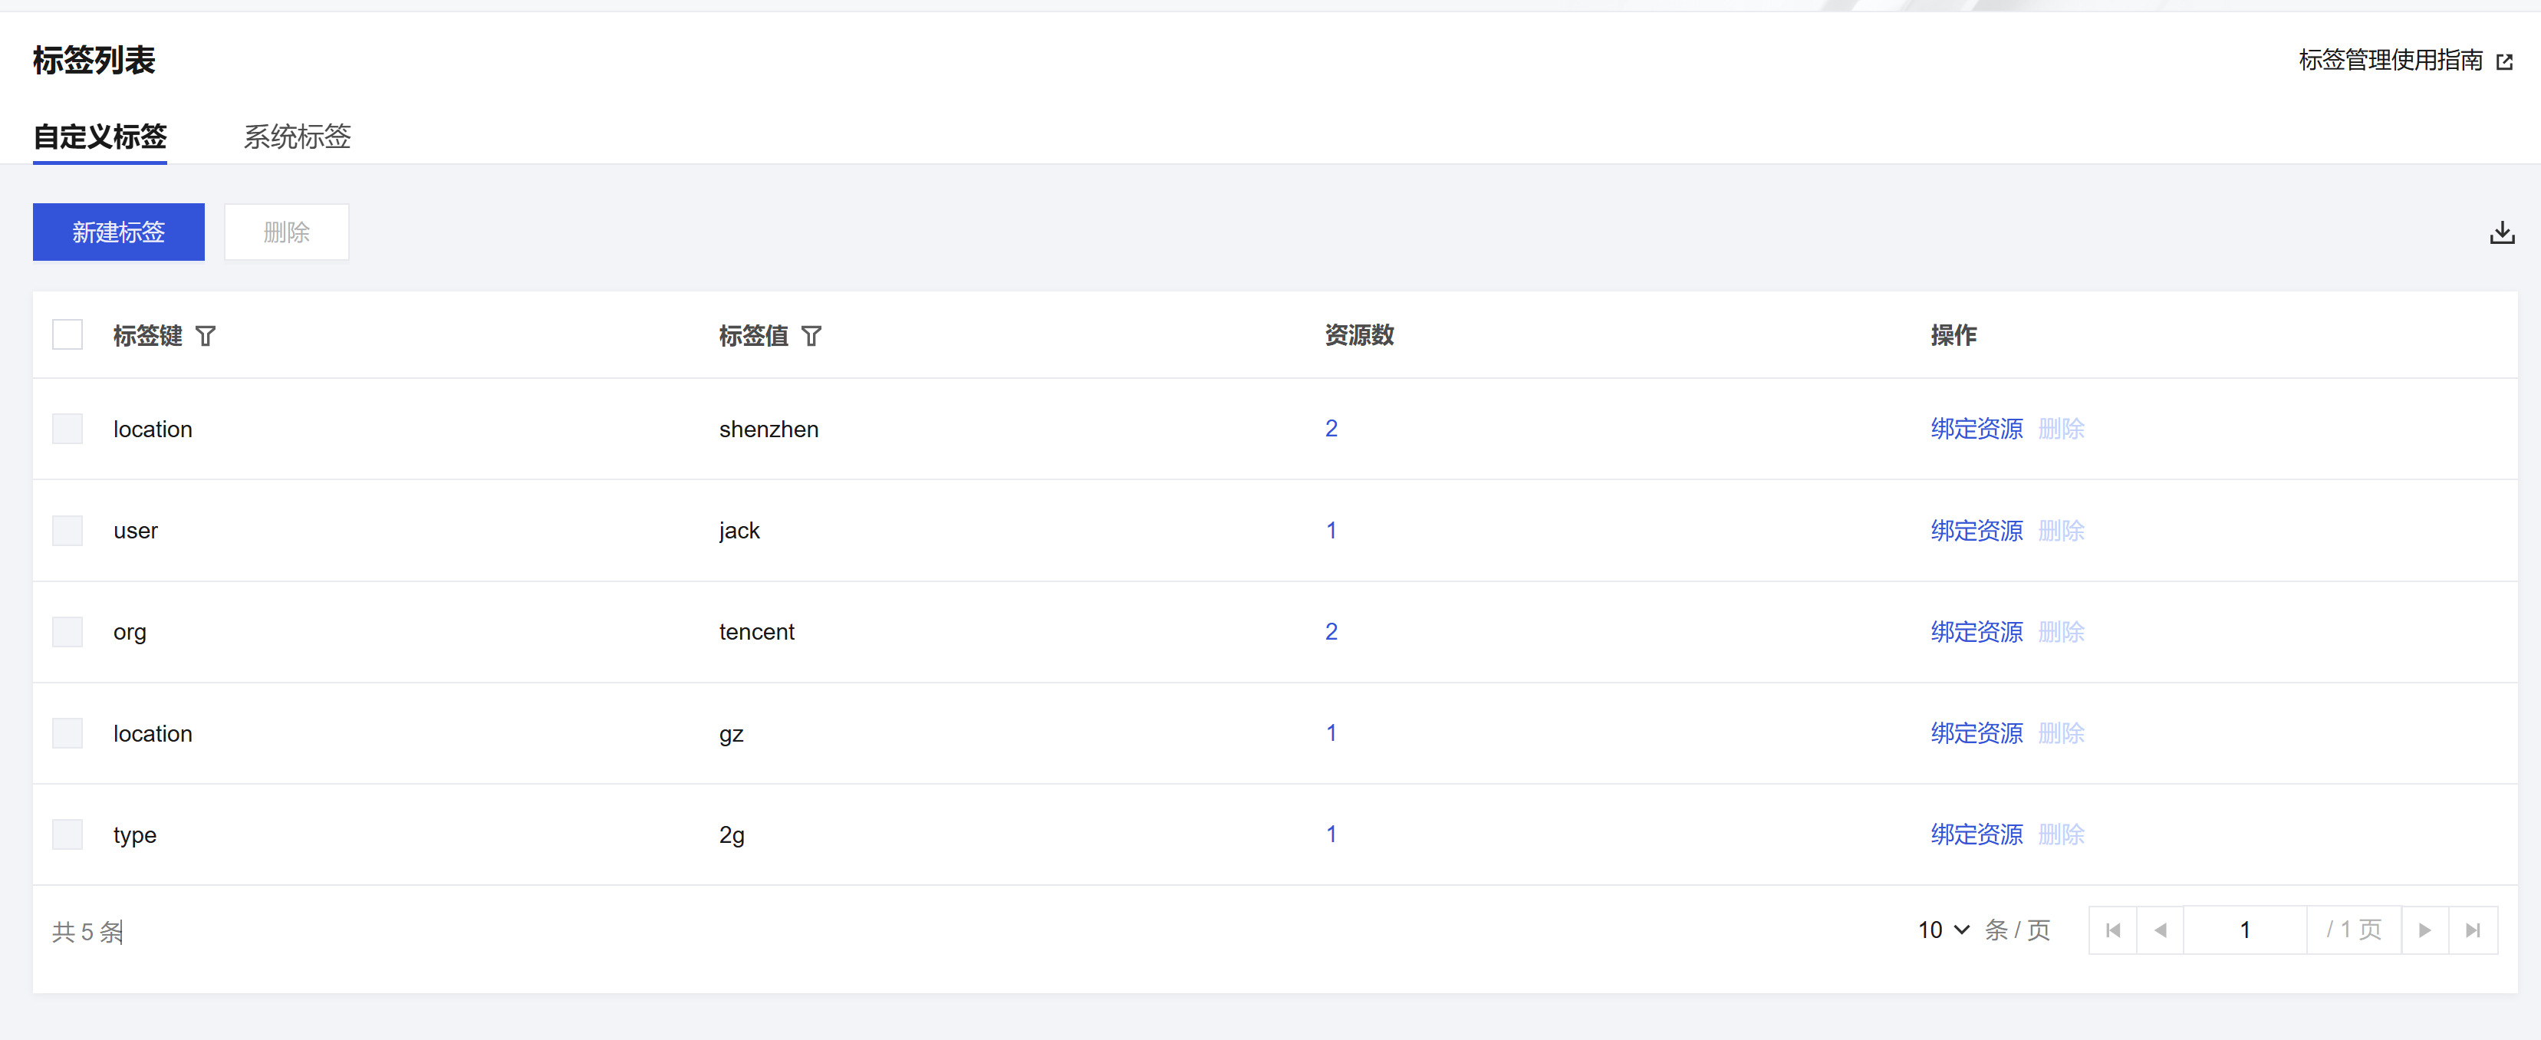Tick the type 2g row checkbox
Viewport: 2541px width, 1040px height.
pyautogui.click(x=67, y=834)
